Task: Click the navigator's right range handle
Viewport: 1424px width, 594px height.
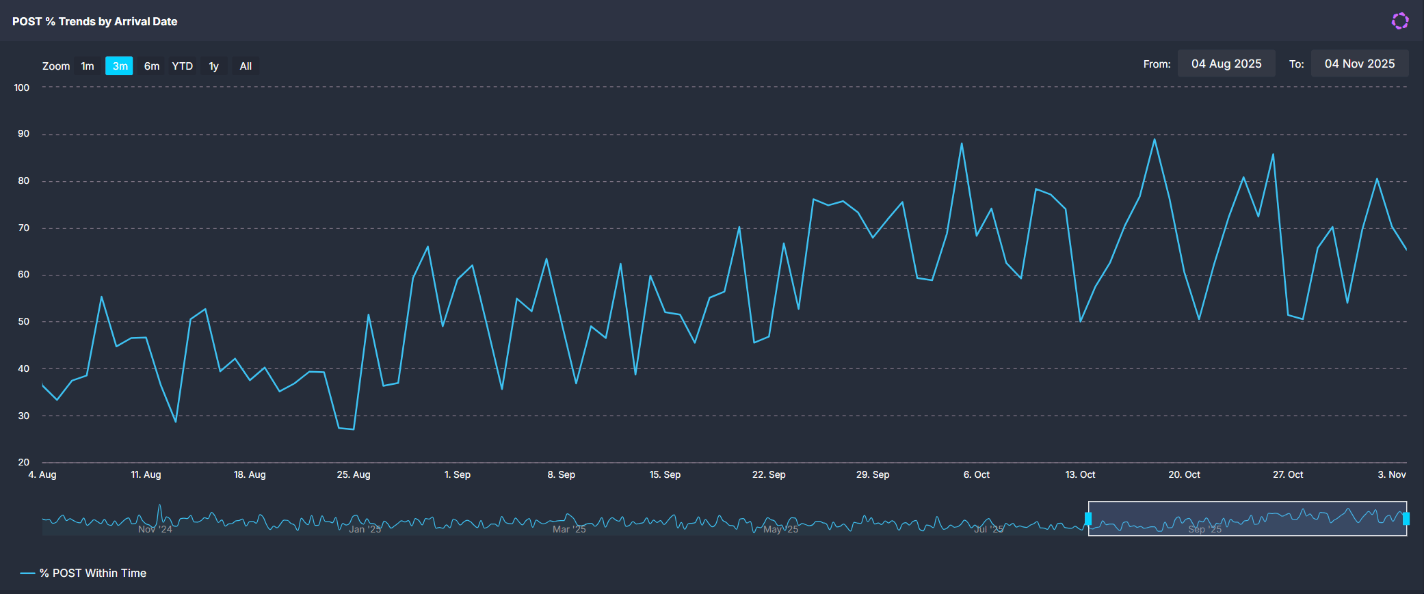Action: pos(1406,519)
